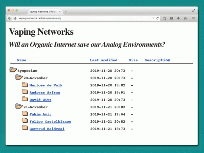Image resolution: width=204 pixels, height=153 pixels.
Task: Click the browser back button
Action: pyautogui.click(x=9, y=18)
